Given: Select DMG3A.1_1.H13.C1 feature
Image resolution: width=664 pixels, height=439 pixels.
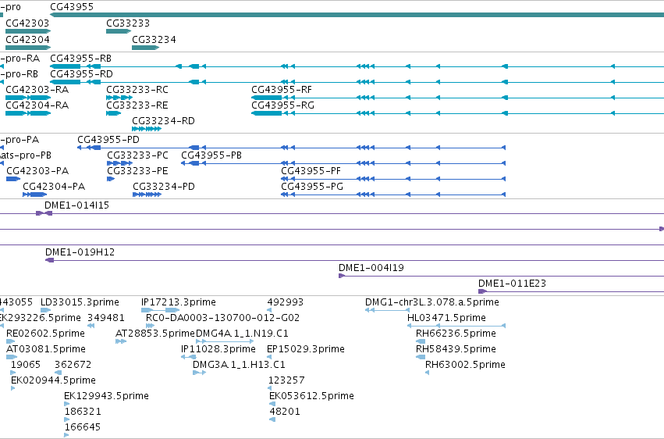Looking at the screenshot, I should click(x=200, y=373).
